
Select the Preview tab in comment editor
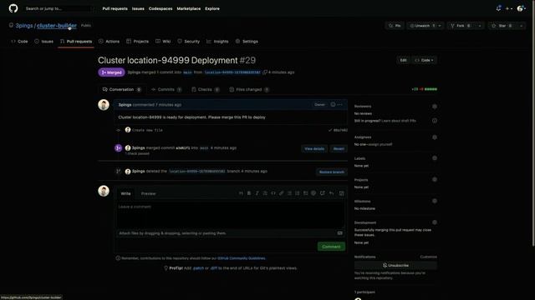click(x=149, y=193)
